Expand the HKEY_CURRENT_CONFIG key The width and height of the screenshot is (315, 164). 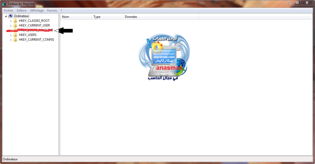[x=11, y=40]
